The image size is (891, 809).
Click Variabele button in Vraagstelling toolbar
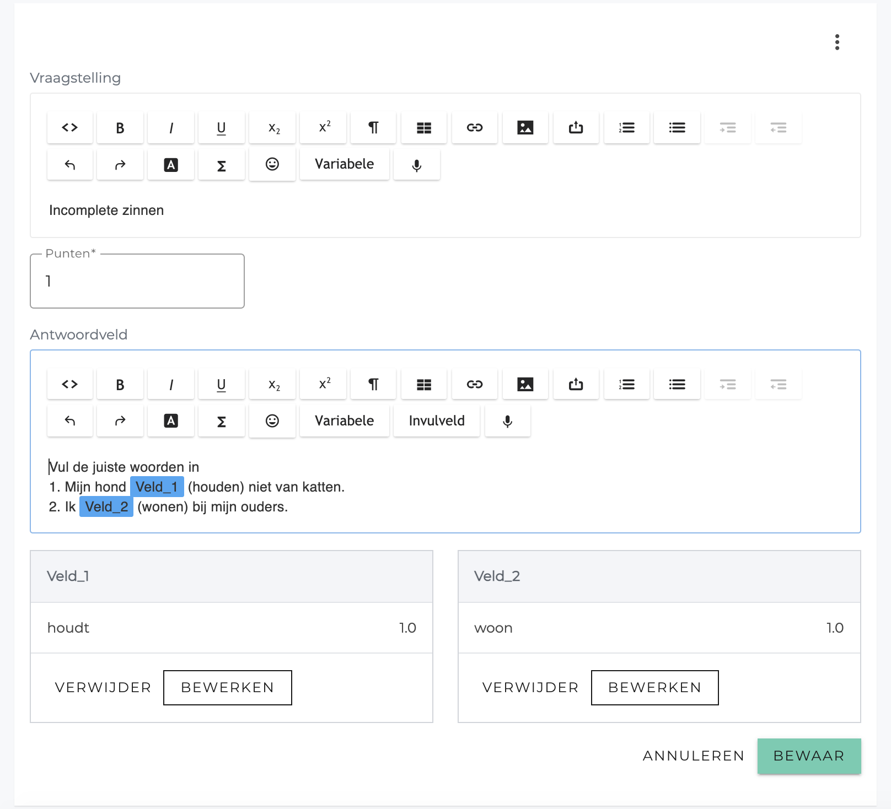pos(345,164)
